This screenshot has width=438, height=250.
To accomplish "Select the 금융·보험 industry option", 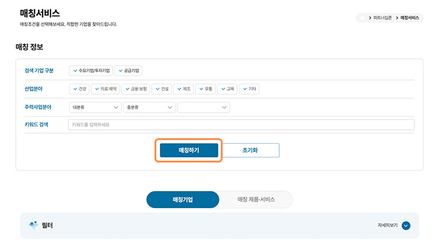I will (x=136, y=89).
